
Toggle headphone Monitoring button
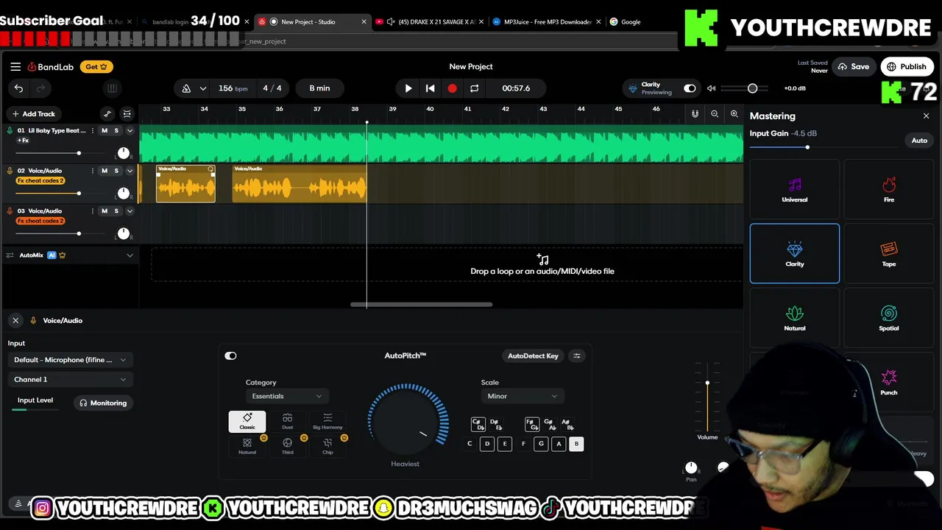click(x=103, y=403)
